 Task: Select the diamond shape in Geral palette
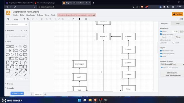point(21,51)
